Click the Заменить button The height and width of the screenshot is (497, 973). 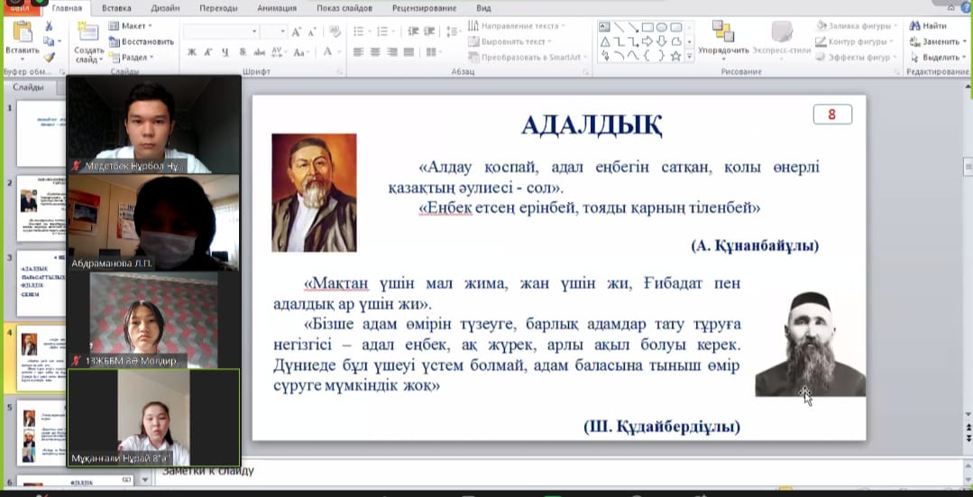point(940,41)
